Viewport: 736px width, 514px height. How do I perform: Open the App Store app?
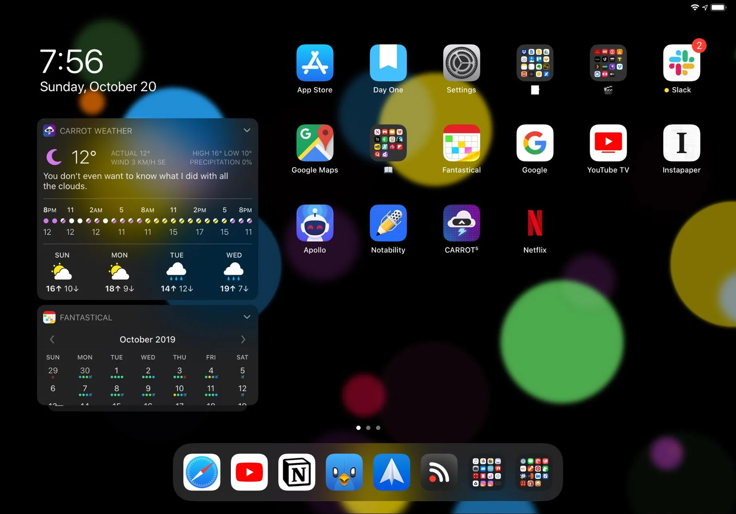(x=315, y=63)
